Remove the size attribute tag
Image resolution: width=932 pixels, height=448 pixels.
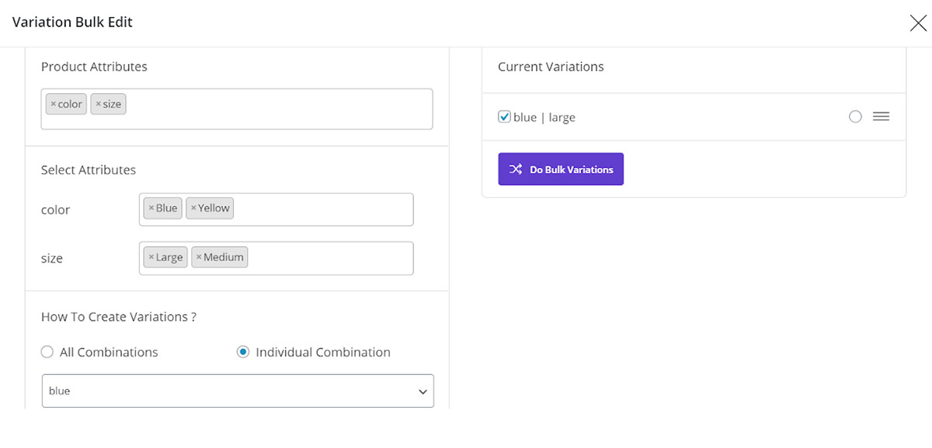coord(98,104)
